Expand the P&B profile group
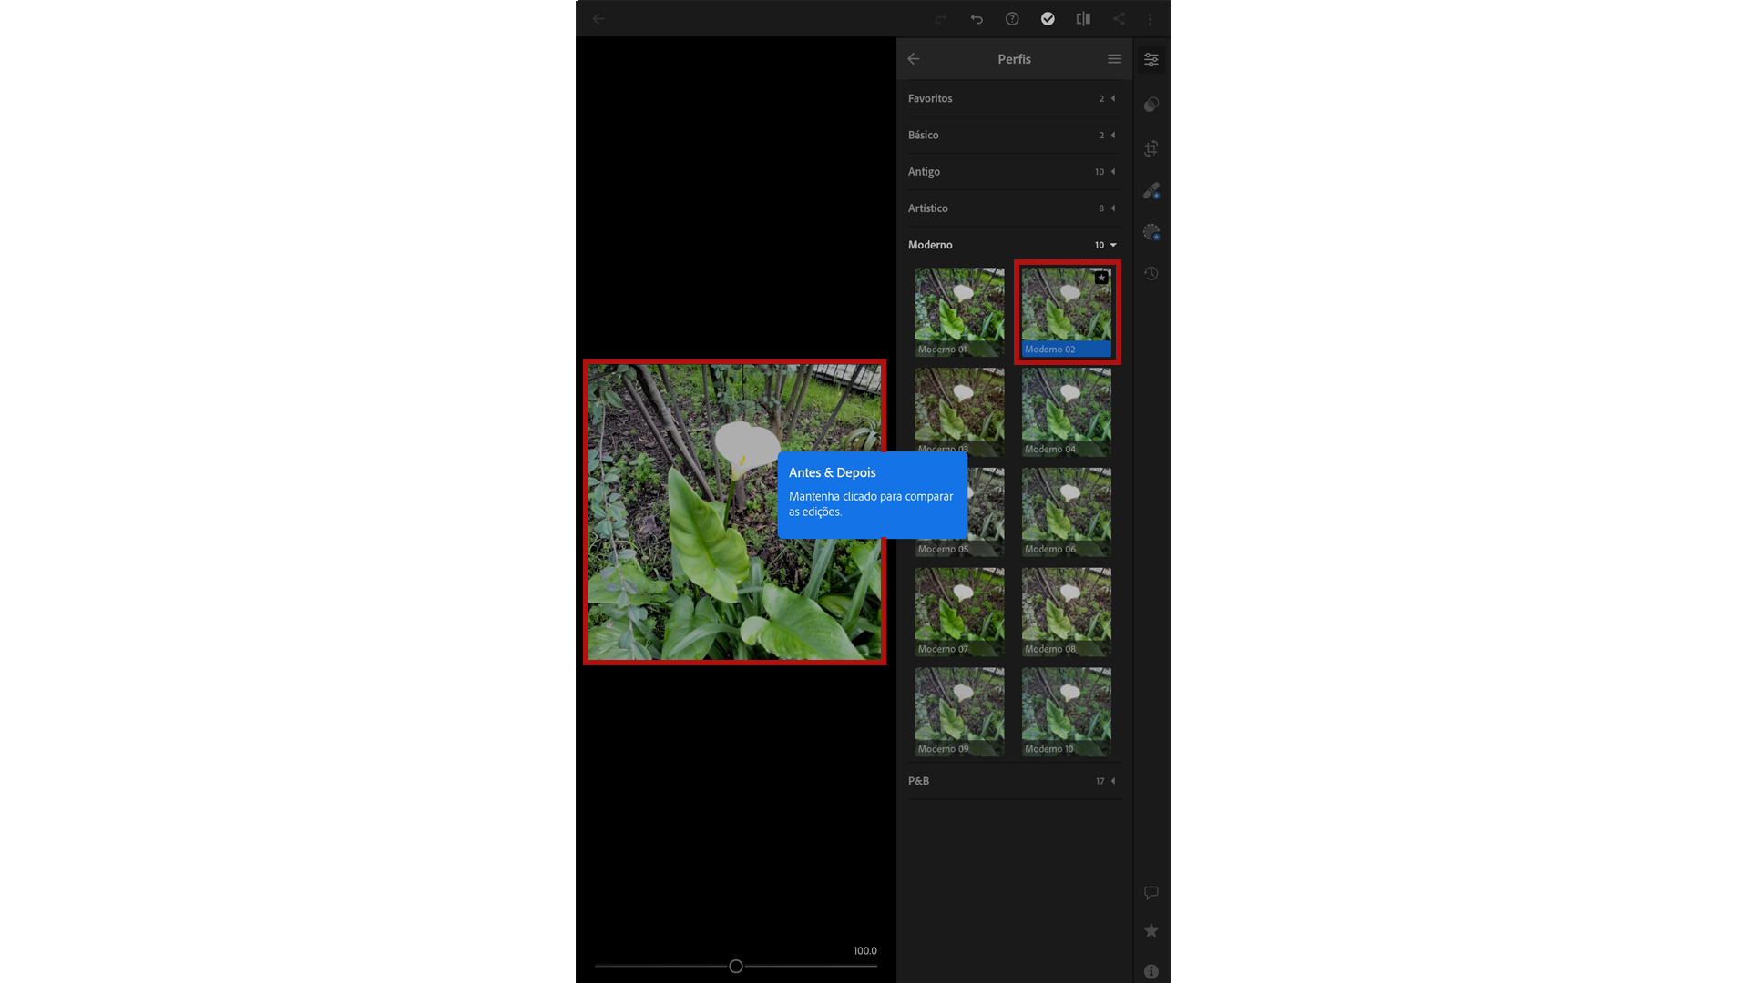Screen dimensions: 1749x983 click(x=1014, y=781)
